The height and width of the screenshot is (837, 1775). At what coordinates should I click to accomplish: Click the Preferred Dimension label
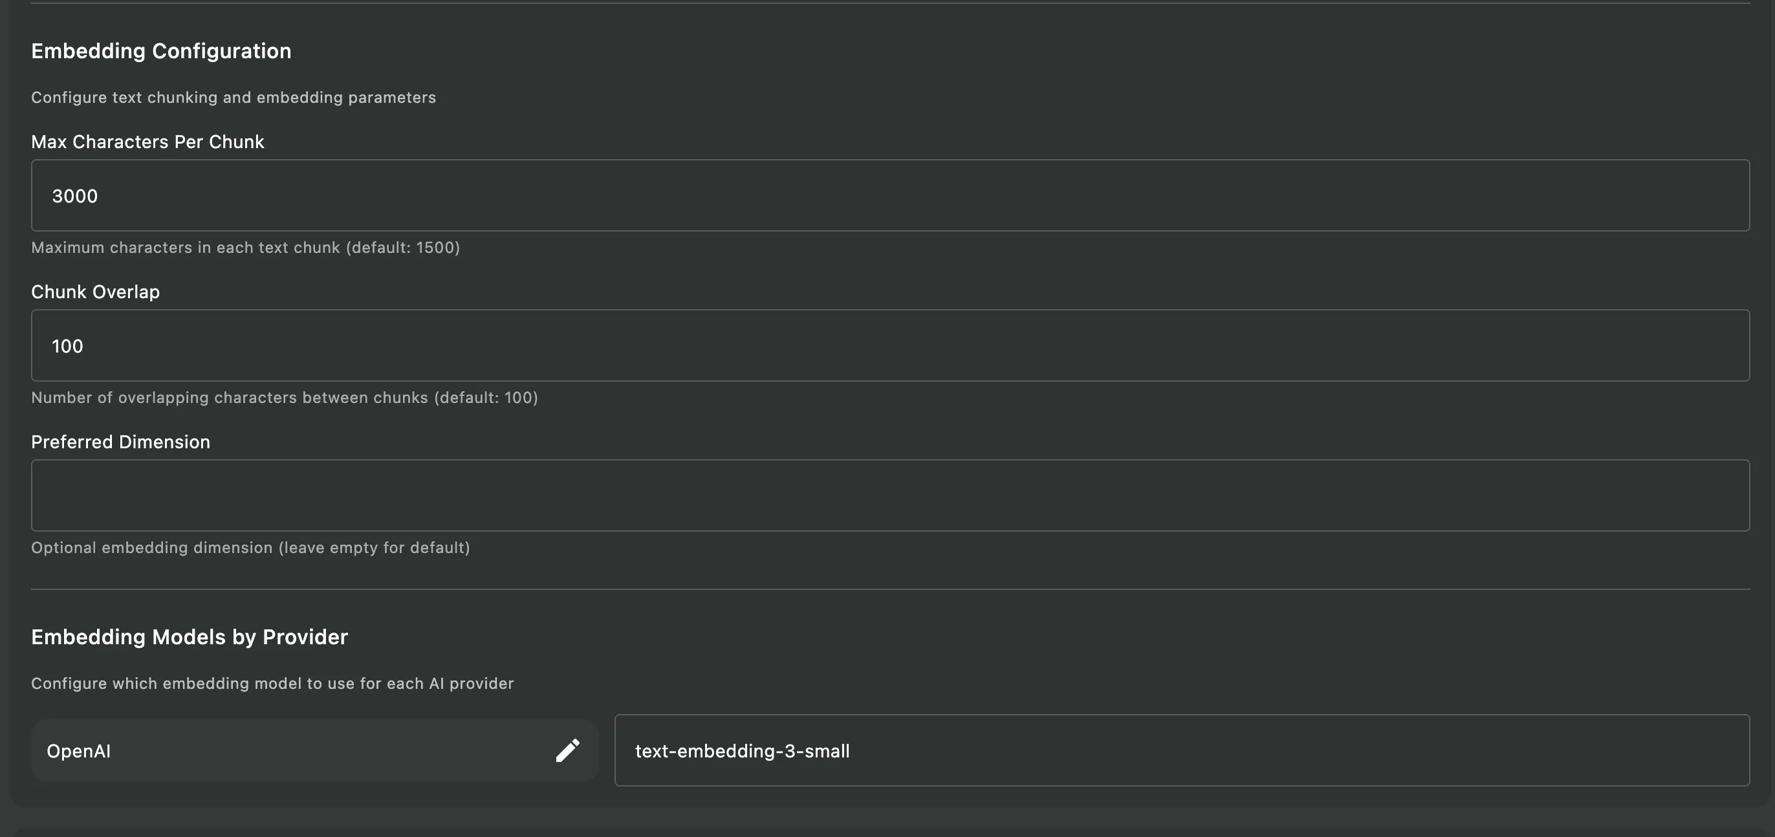tap(120, 442)
